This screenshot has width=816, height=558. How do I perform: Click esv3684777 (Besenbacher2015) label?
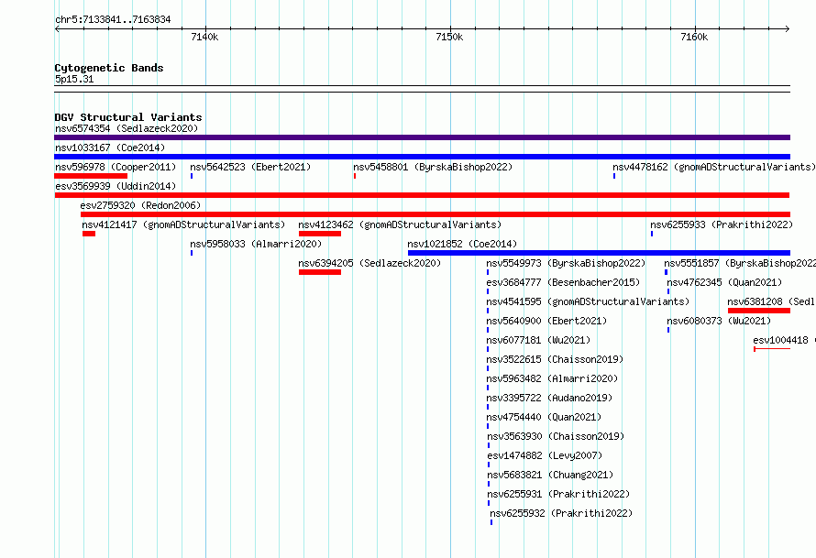(x=563, y=282)
